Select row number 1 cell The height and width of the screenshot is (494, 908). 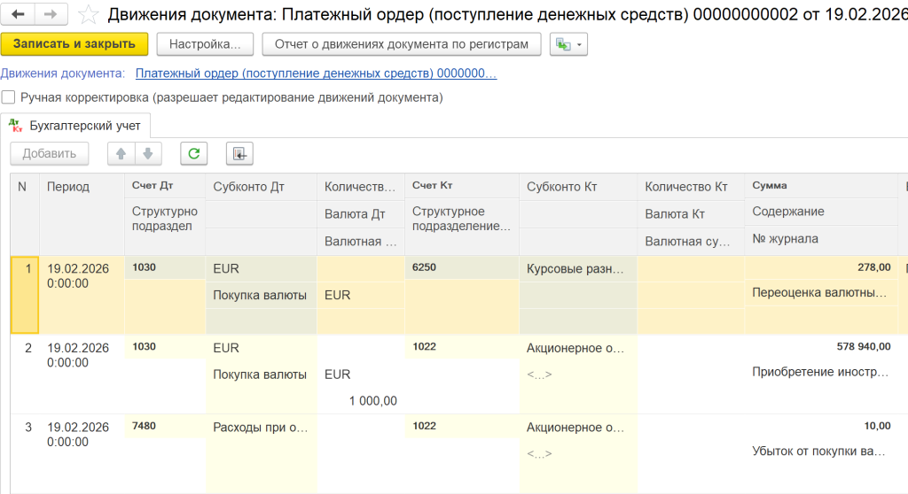pyautogui.click(x=25, y=295)
